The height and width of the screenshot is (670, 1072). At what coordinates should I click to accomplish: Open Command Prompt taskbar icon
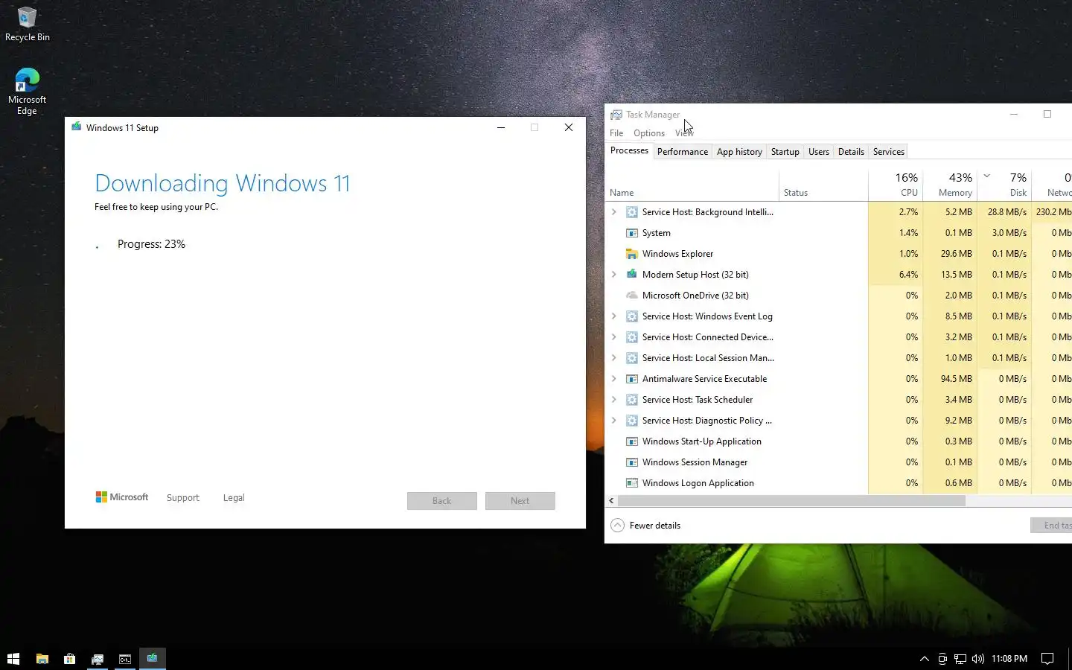point(124,658)
